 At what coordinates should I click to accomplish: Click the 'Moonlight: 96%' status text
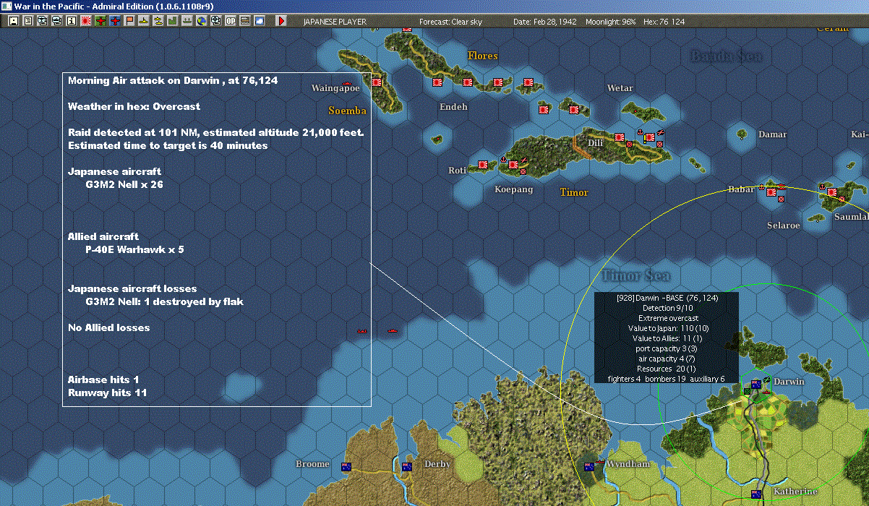tap(611, 22)
